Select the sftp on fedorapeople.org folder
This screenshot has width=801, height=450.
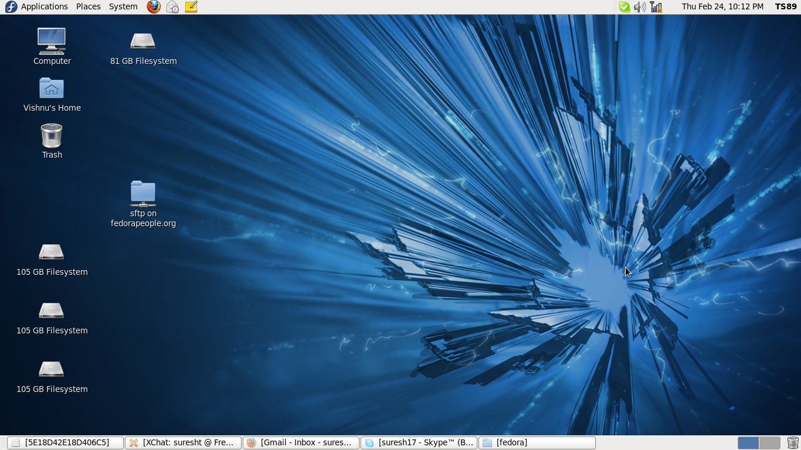pyautogui.click(x=143, y=204)
